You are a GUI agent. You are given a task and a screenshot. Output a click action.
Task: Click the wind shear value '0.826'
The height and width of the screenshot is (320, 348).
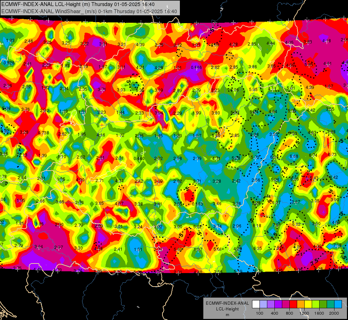9,63
